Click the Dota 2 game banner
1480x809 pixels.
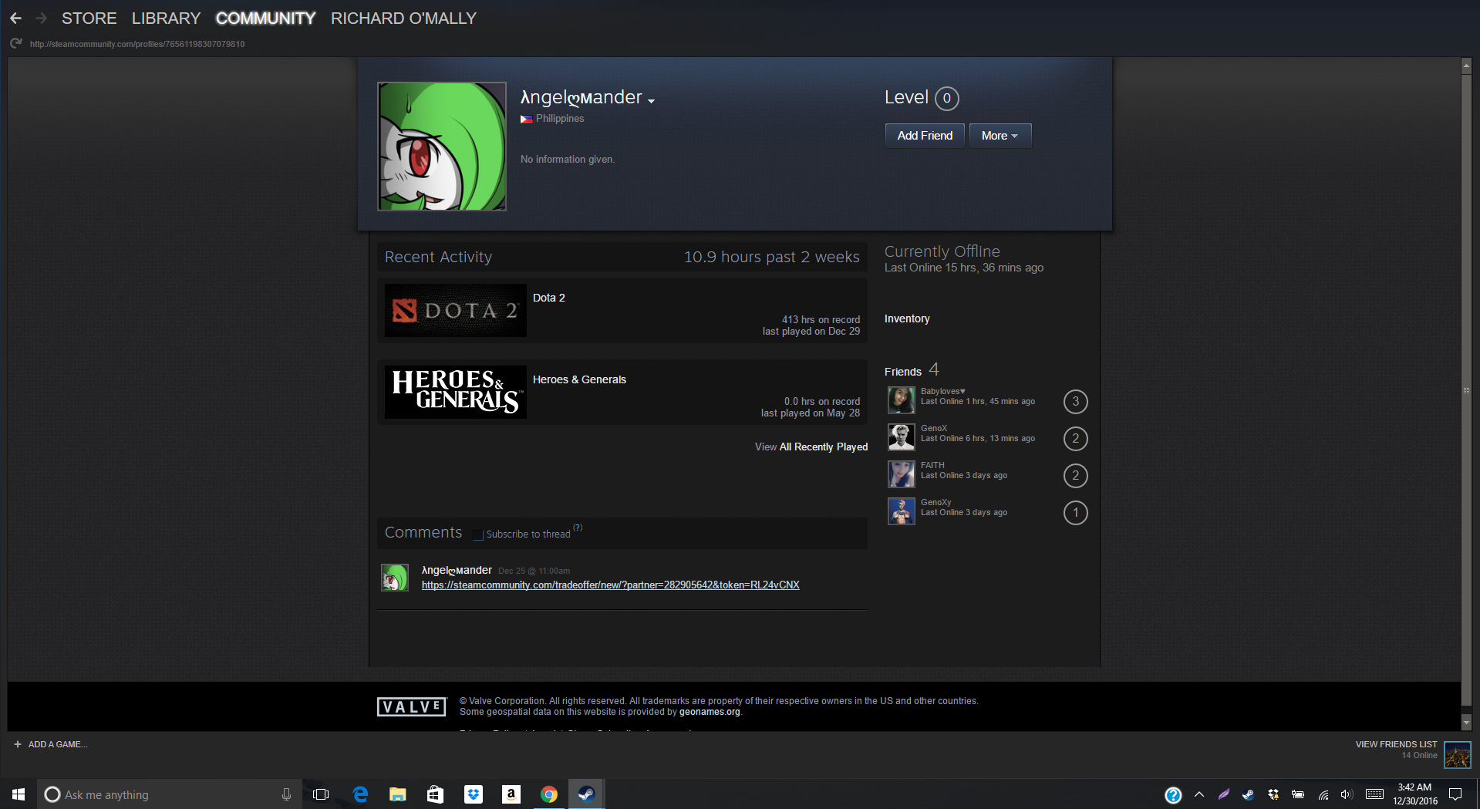[x=455, y=310]
